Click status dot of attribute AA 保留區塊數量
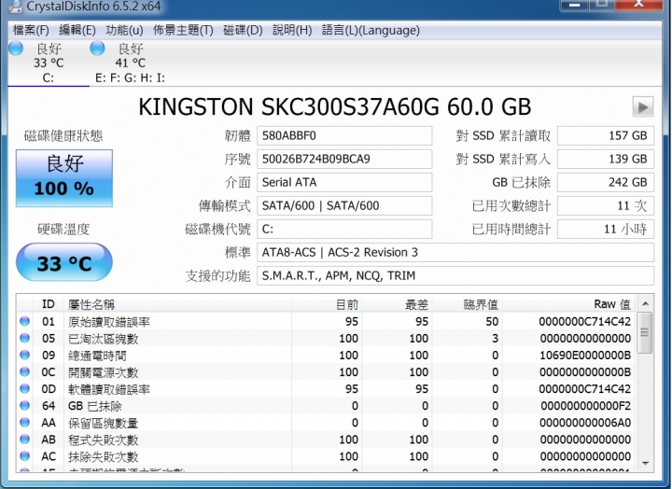This screenshot has height=489, width=672. point(25,422)
